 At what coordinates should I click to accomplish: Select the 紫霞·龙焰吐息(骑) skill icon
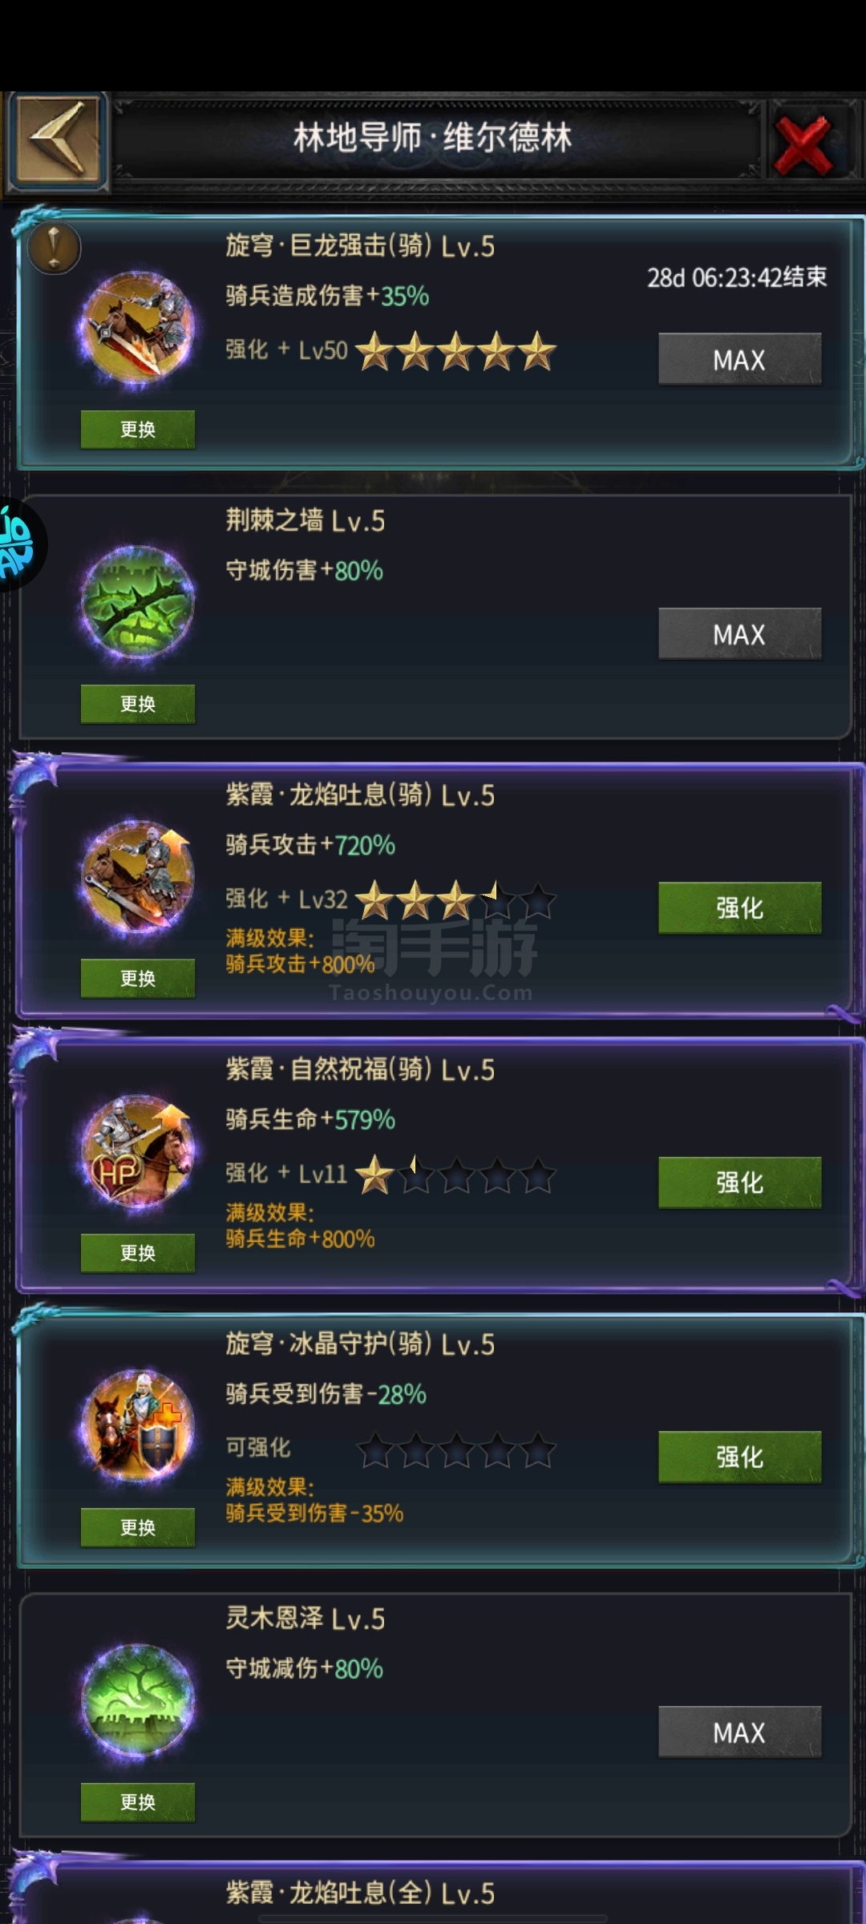click(x=137, y=878)
